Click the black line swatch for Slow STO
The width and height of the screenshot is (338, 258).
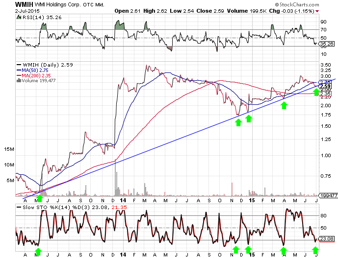pos(19,208)
